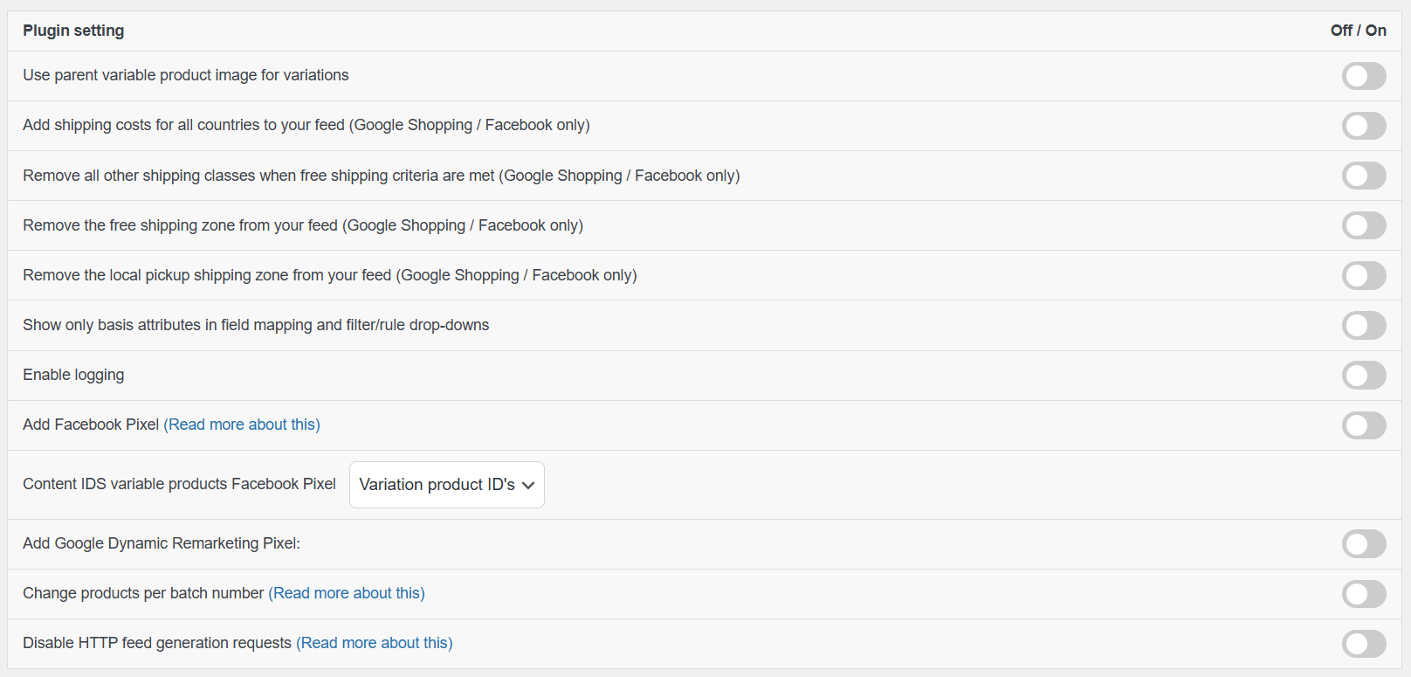Click the Enable logging label text

pyautogui.click(x=73, y=375)
